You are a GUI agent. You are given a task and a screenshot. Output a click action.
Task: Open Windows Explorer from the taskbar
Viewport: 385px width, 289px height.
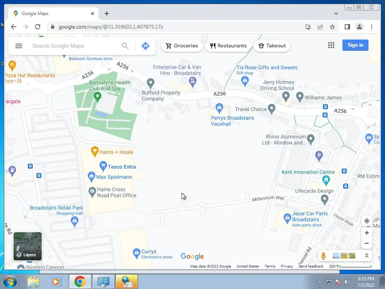[33, 281]
